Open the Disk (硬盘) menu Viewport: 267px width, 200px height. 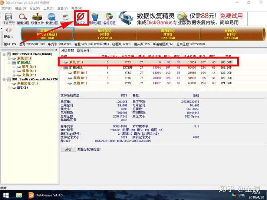pyautogui.click(x=20, y=8)
